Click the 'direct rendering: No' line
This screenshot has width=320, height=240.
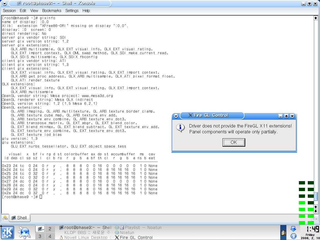point(24,33)
